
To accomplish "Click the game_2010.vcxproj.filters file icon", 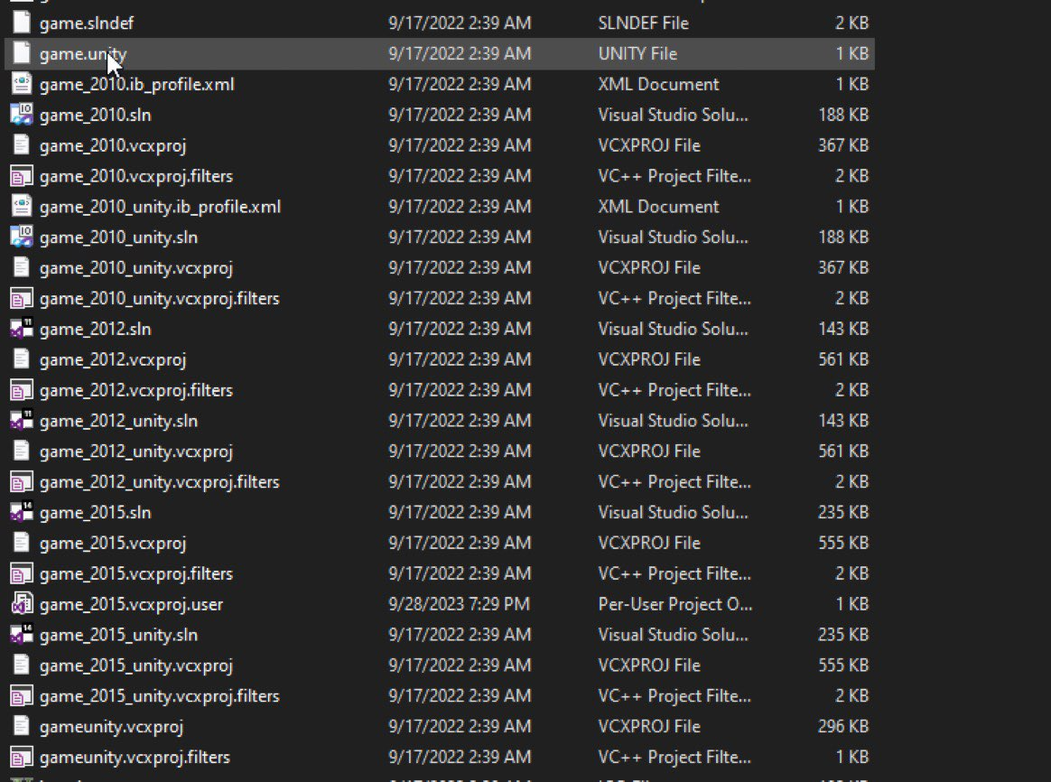I will (22, 175).
